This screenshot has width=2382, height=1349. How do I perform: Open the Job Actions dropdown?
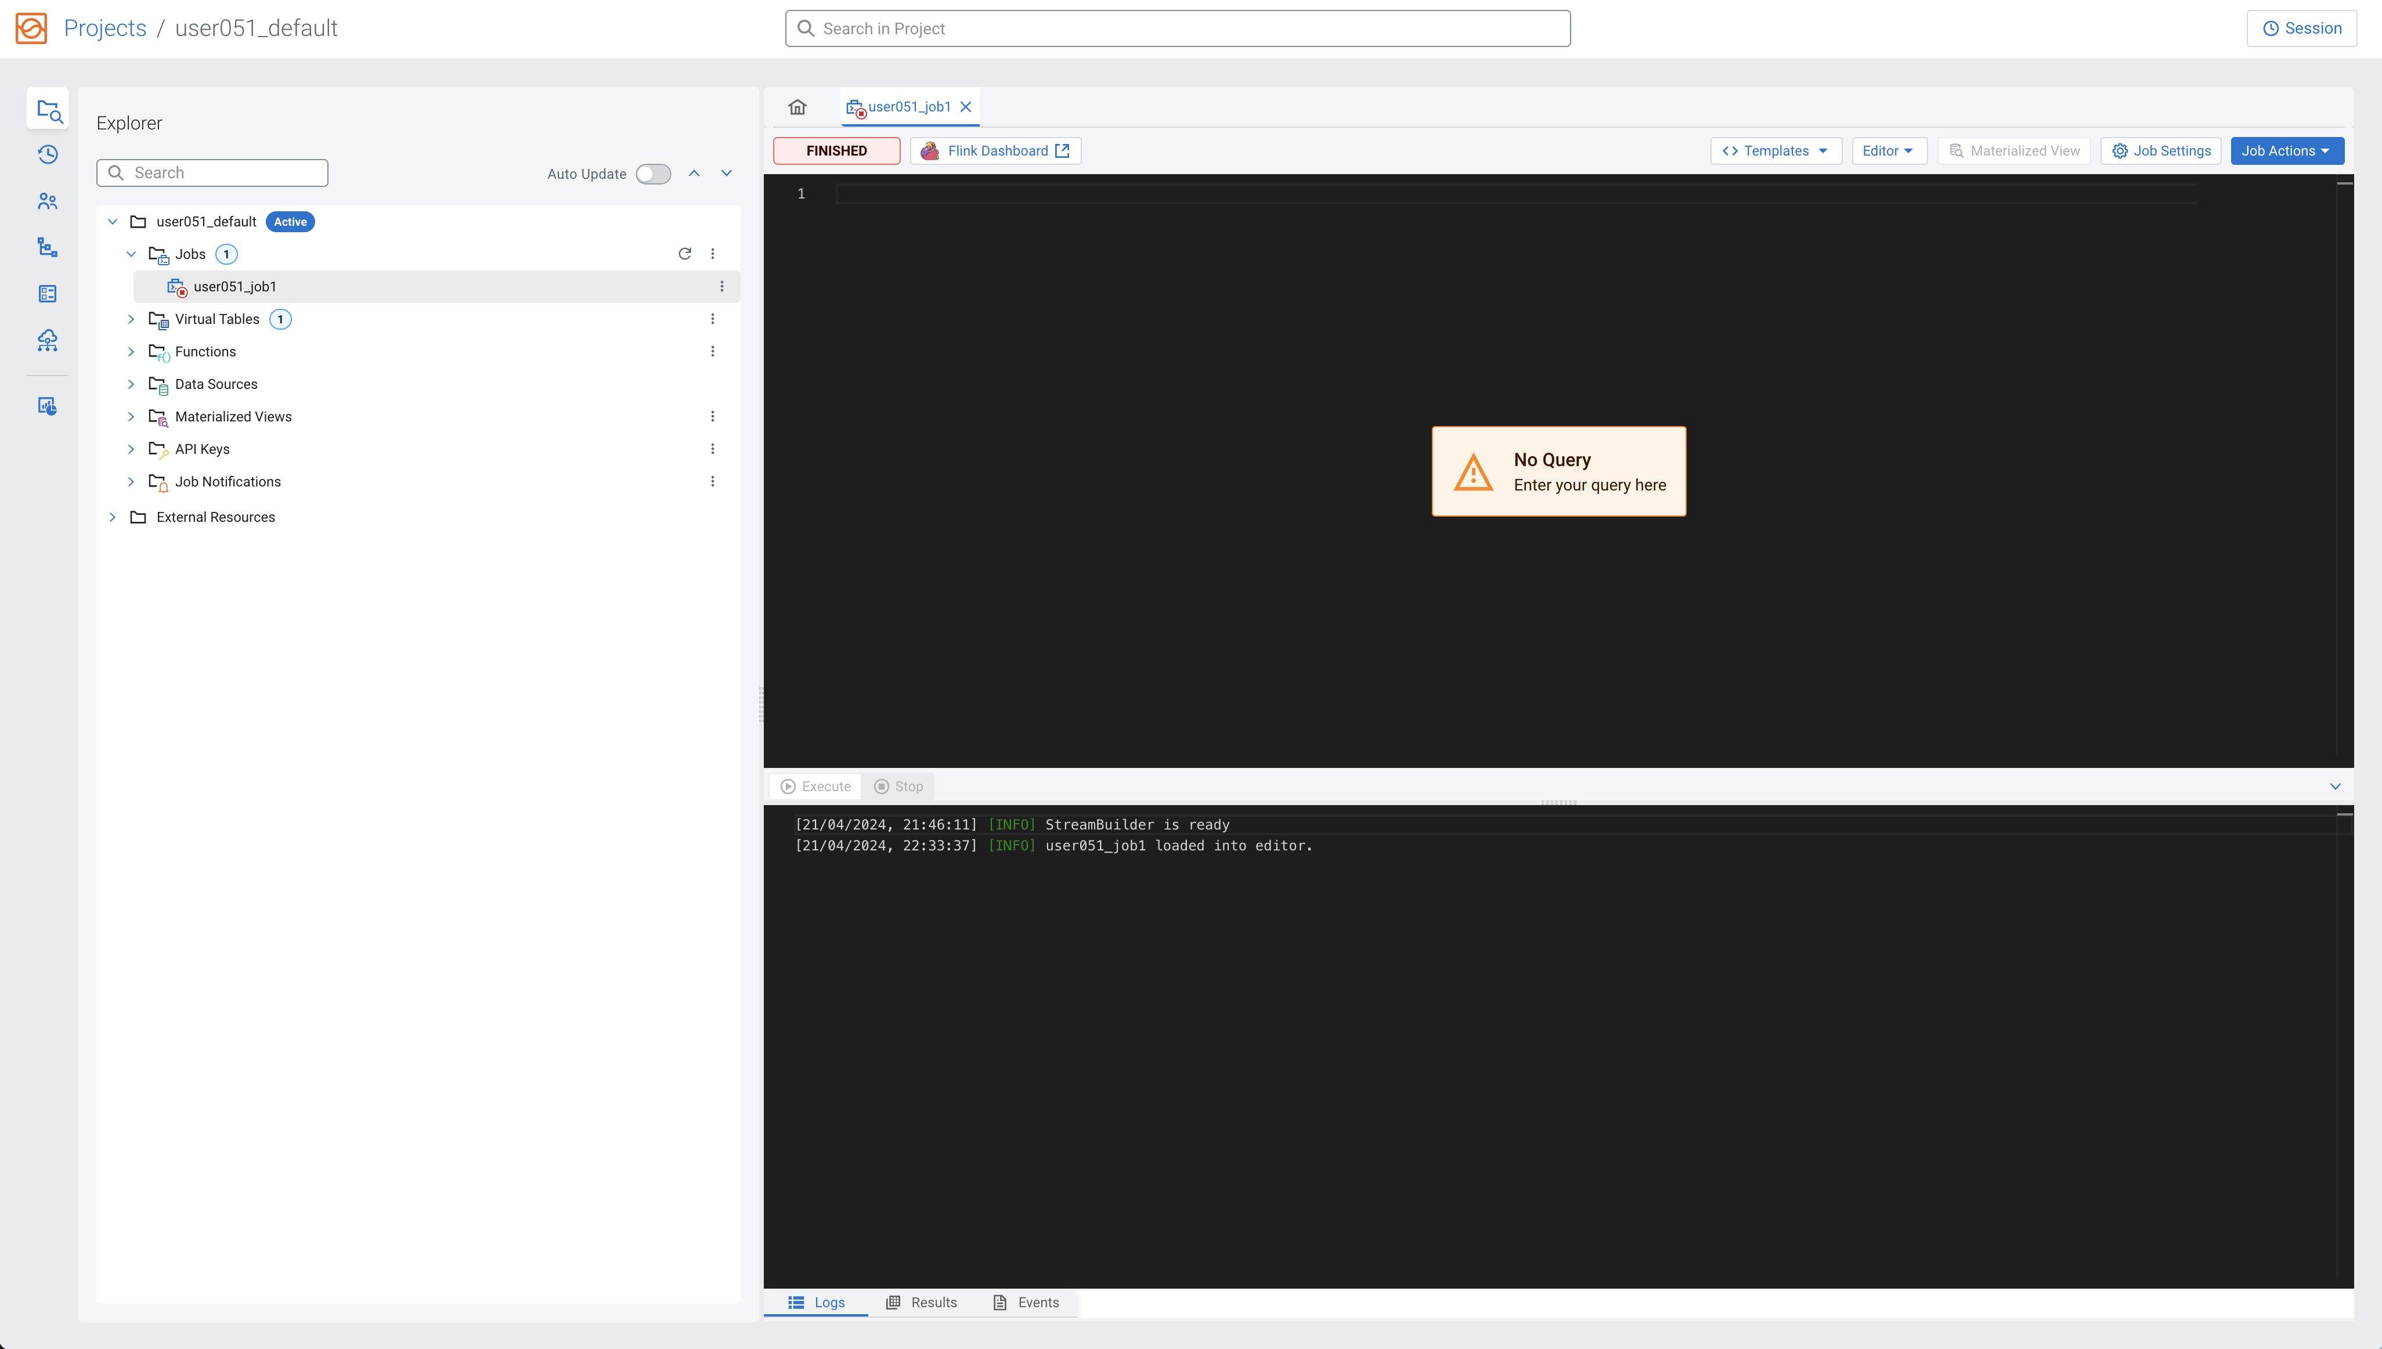click(x=2286, y=151)
